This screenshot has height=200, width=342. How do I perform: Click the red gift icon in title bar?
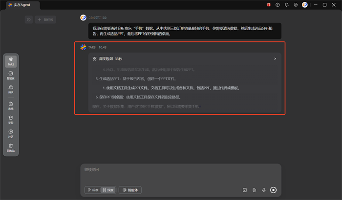[268, 5]
